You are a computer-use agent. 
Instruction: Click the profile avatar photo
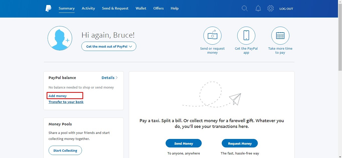click(60, 38)
